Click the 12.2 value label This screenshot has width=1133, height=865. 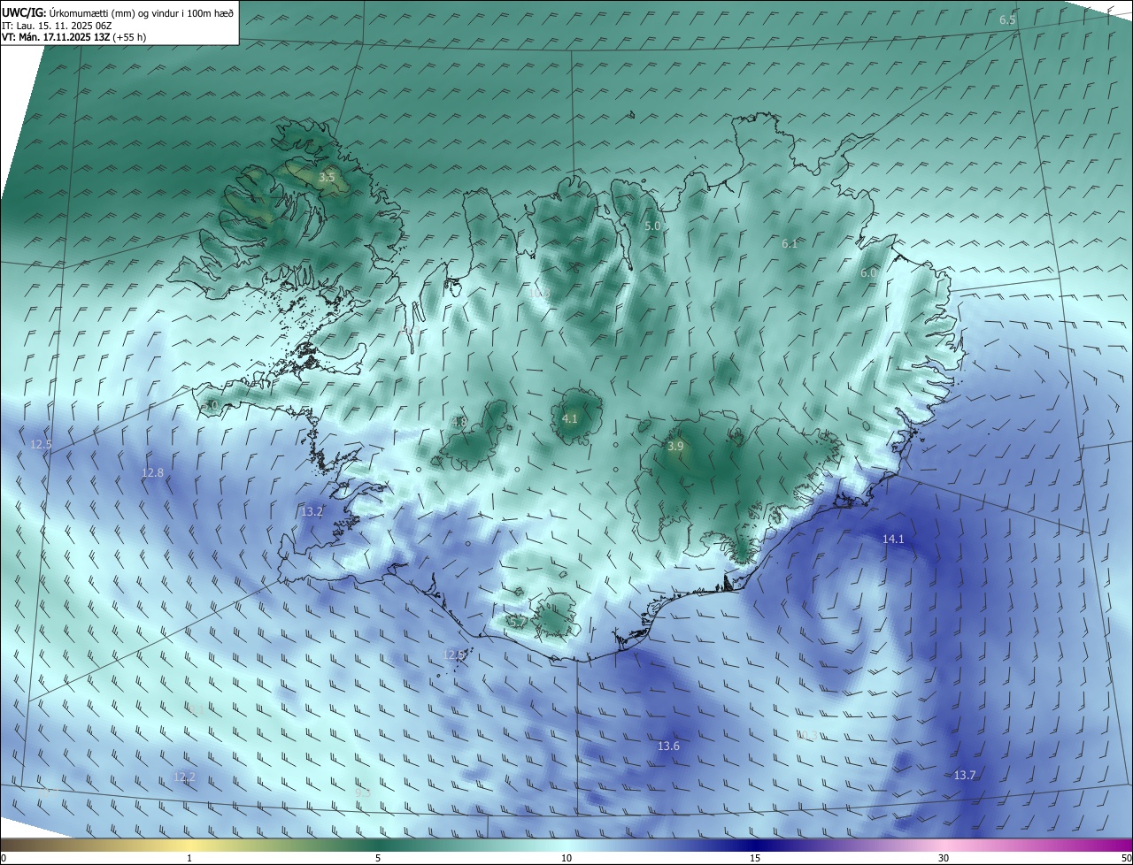(x=184, y=777)
